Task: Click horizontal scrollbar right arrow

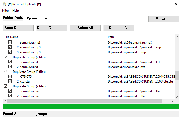Action: click(x=172, y=101)
